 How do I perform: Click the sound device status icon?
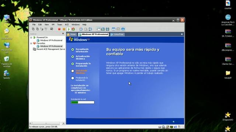176,127
